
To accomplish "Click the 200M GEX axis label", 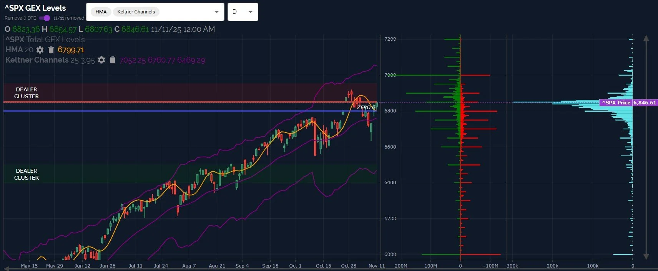I will 401,266.
